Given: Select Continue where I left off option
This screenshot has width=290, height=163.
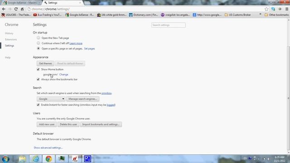Looking at the screenshot, I should tap(38, 43).
